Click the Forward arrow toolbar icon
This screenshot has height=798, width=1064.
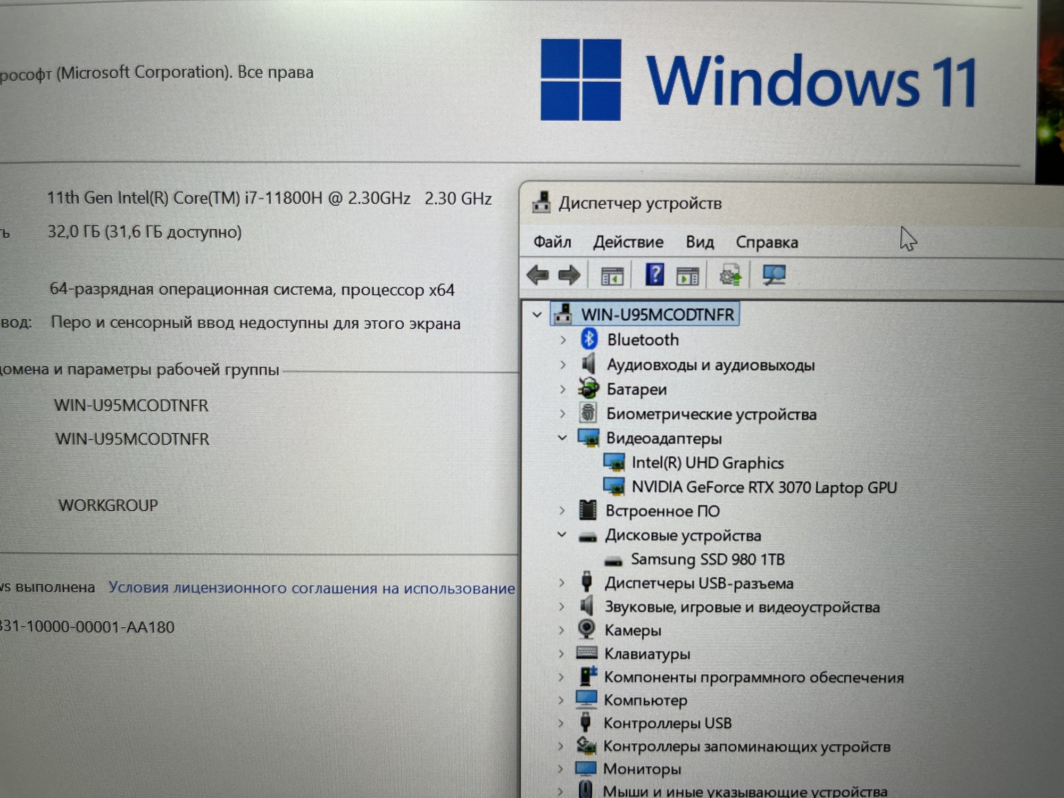point(569,275)
